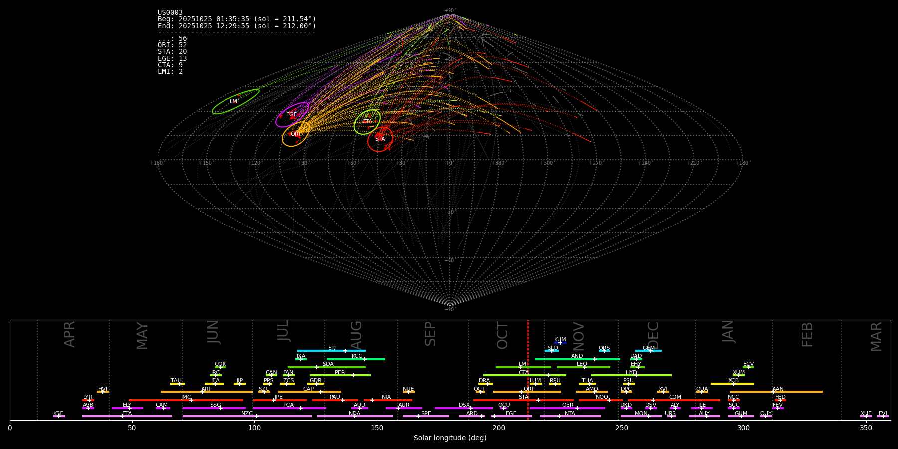
Task: Click the 'STA: 20' count entry
Action: [x=172, y=52]
